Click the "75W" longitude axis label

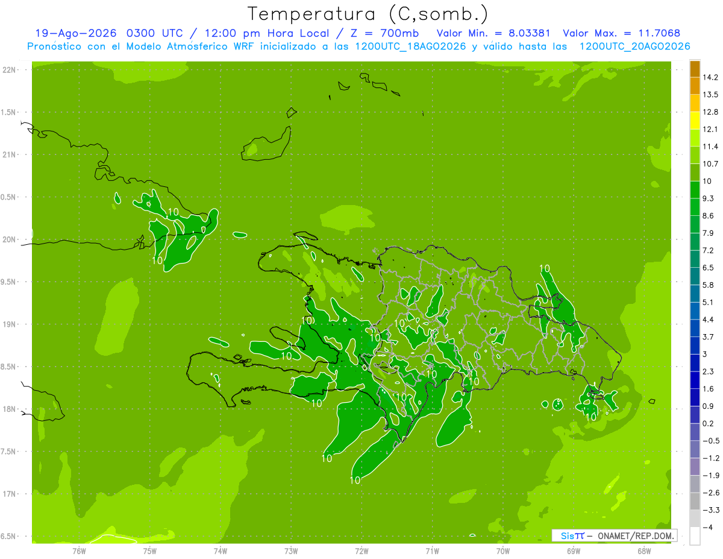click(x=150, y=551)
